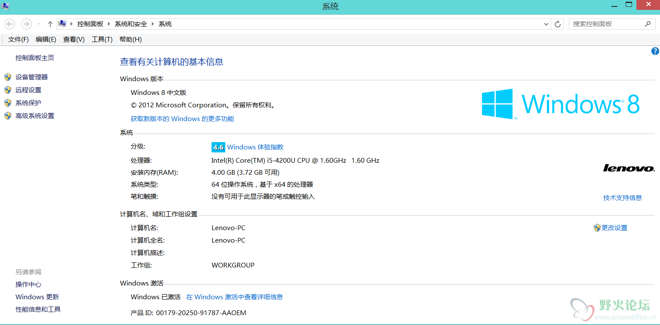The width and height of the screenshot is (660, 325).
Task: Close the 系统 window
Action: [648, 5]
